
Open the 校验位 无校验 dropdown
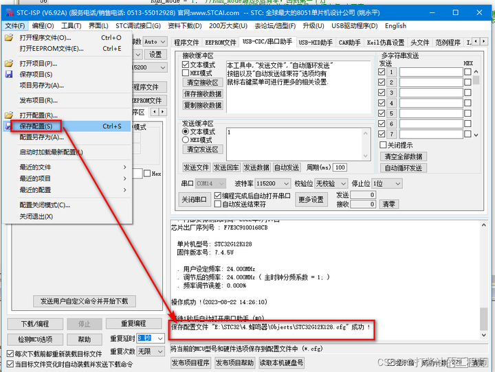pyautogui.click(x=331, y=183)
